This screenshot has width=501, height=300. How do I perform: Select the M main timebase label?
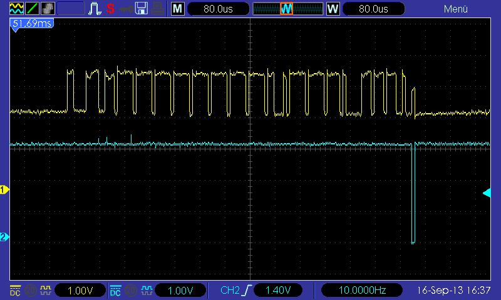tap(178, 9)
